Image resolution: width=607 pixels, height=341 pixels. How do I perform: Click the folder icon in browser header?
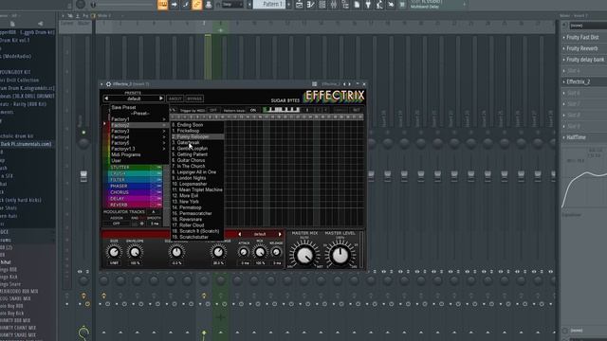[12, 24]
